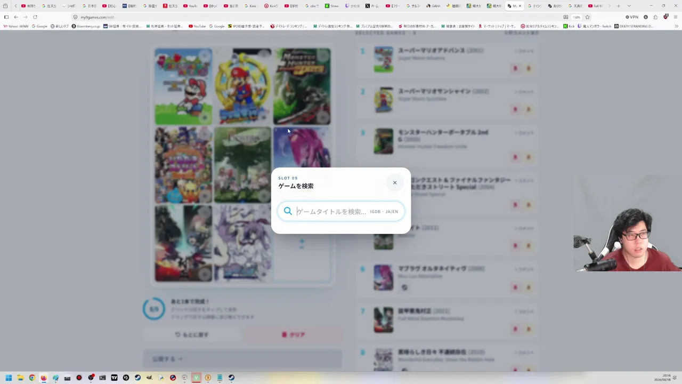Screen dimensions: 682x384
Task: Open the YouTube bookmark
Action: click(197, 26)
